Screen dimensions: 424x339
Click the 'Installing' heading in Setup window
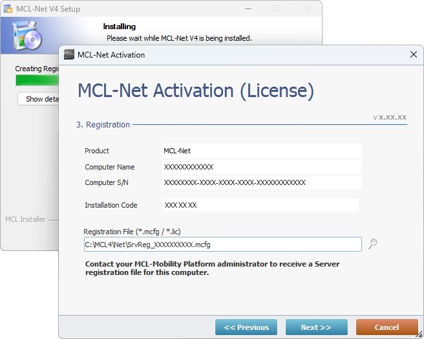(119, 27)
